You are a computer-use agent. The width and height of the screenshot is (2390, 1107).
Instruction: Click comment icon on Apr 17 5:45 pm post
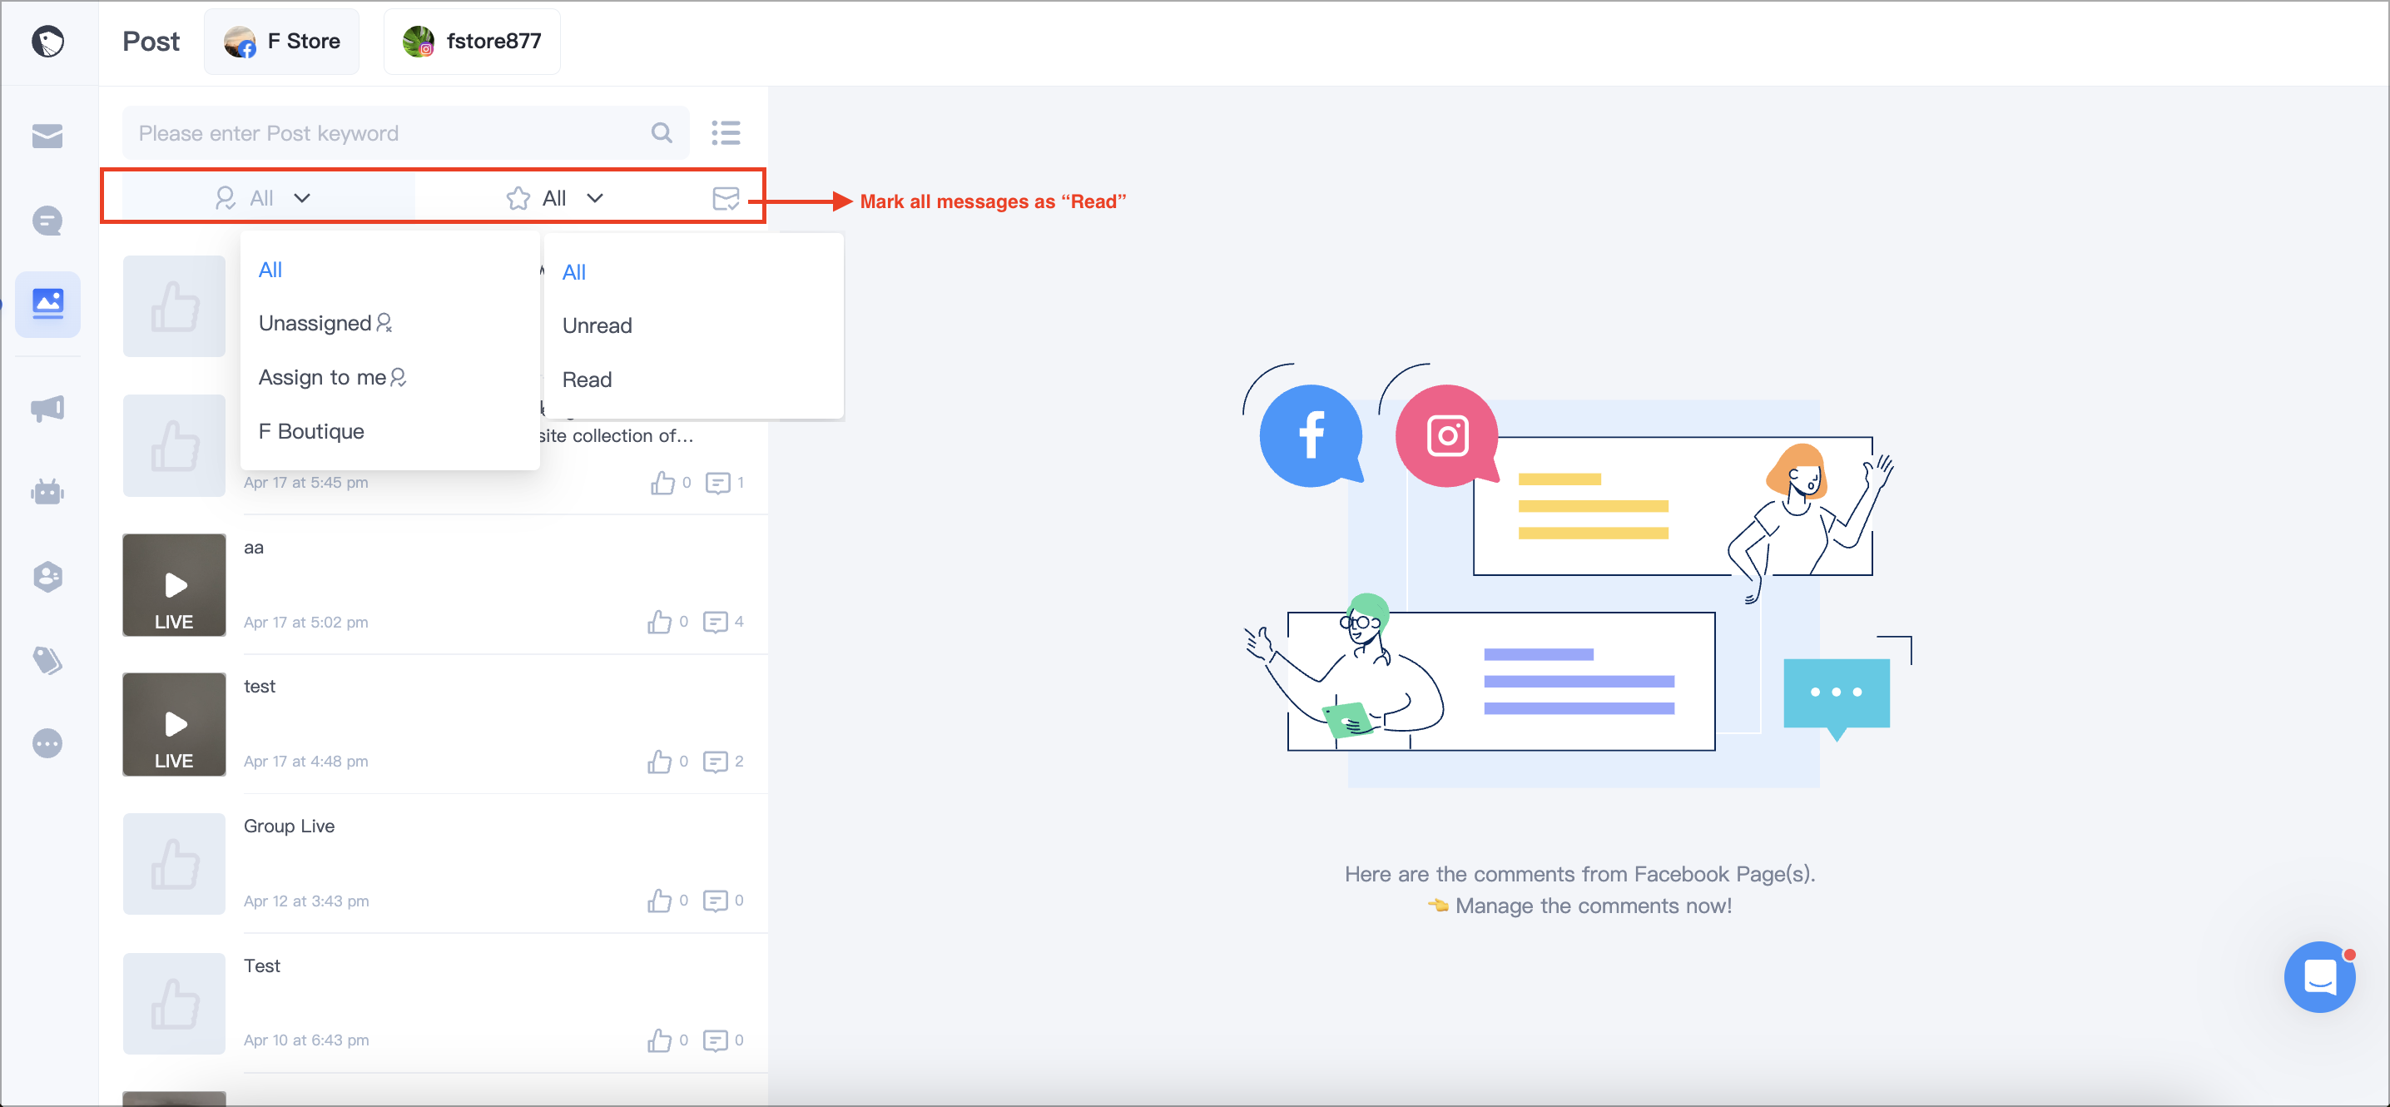click(x=718, y=483)
